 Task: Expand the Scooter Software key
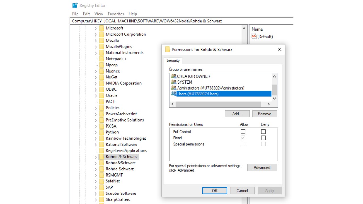(x=96, y=194)
